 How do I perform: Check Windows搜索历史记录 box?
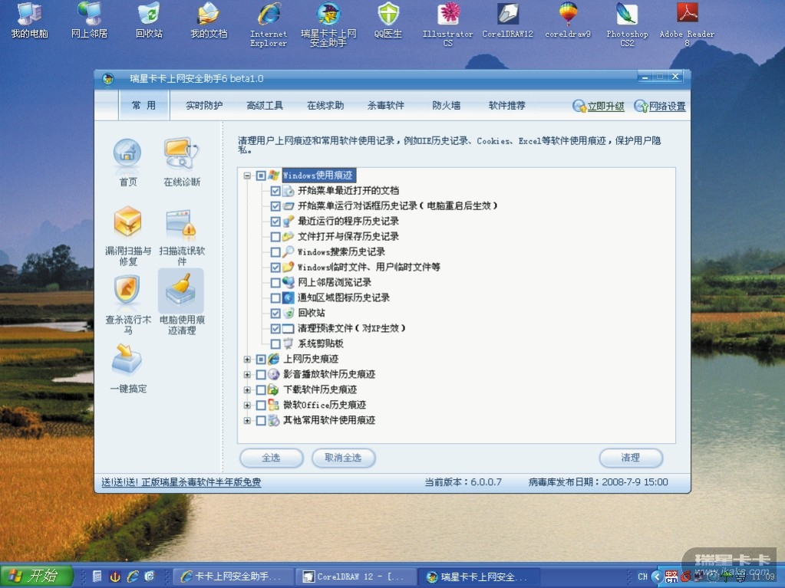click(275, 252)
